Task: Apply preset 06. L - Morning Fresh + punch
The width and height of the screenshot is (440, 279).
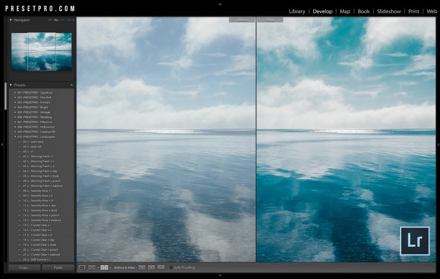Action: pos(42,181)
